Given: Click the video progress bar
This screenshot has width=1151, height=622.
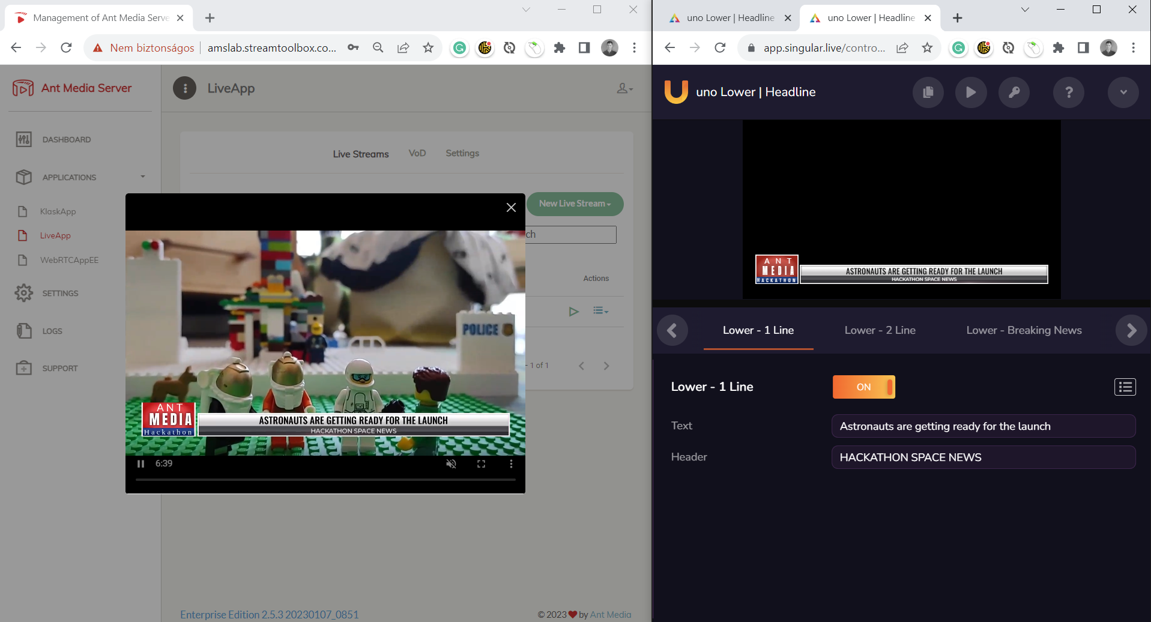Looking at the screenshot, I should pos(325,480).
